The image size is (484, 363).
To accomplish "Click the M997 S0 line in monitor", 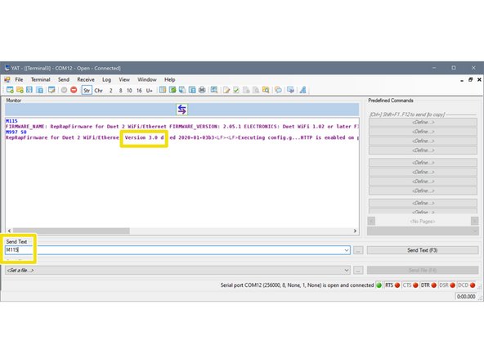I will 16,132.
